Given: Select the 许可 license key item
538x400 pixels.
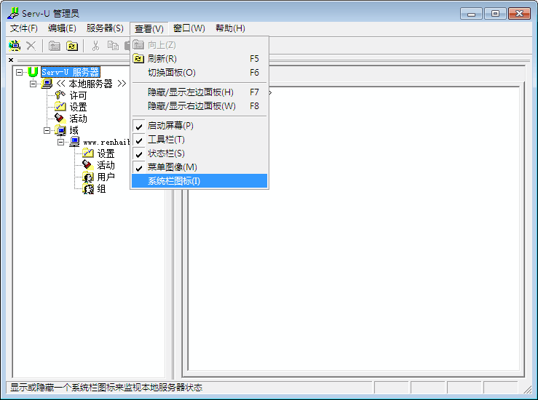Looking at the screenshot, I should (78, 95).
